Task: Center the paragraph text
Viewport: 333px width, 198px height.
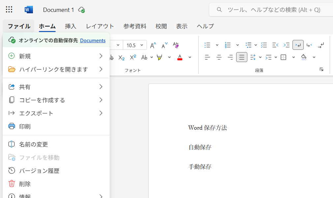Action: pos(219,57)
